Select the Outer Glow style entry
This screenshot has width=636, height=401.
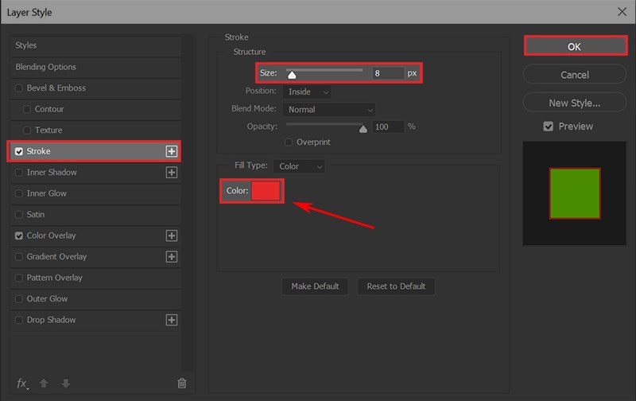pos(47,299)
